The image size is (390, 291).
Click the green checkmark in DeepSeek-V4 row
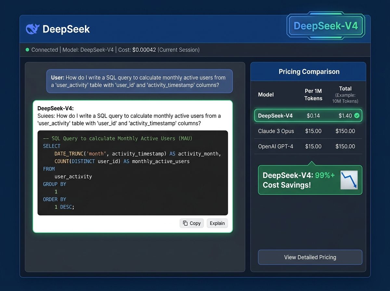357,115
